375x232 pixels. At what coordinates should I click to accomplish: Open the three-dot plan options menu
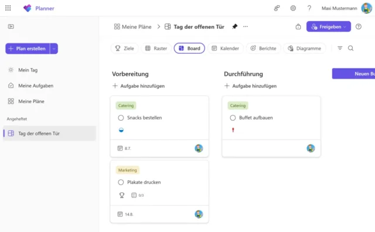(246, 26)
